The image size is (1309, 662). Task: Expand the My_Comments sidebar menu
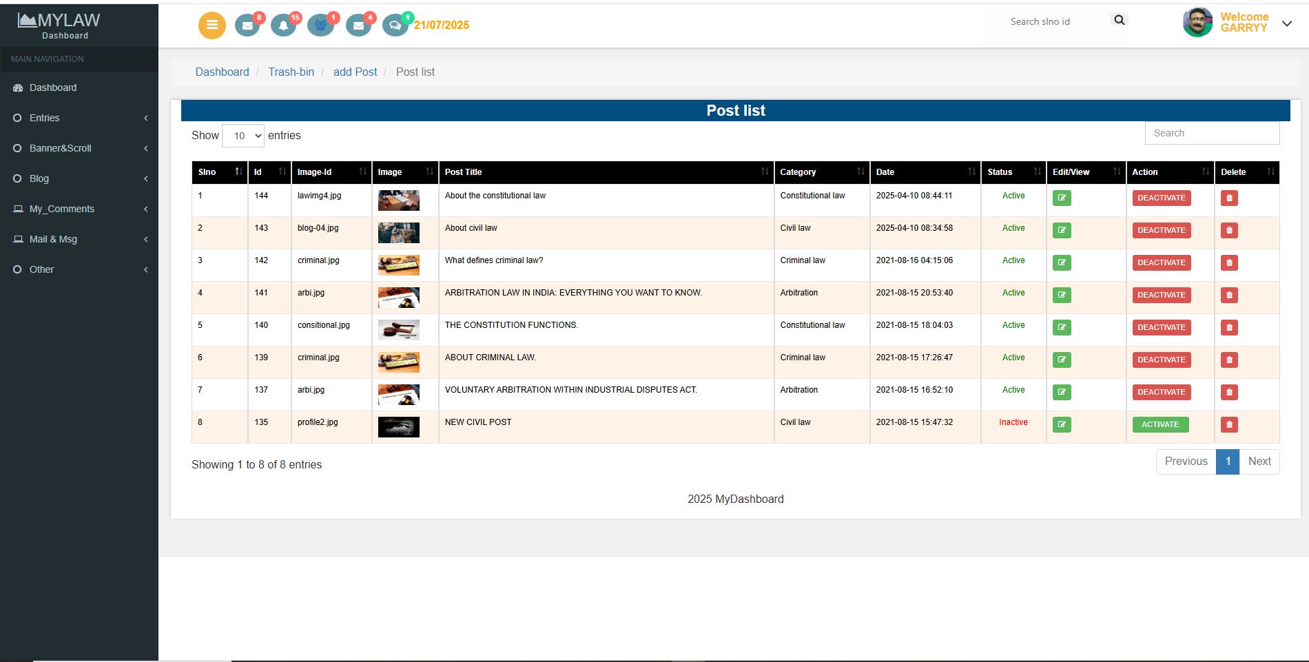(79, 209)
